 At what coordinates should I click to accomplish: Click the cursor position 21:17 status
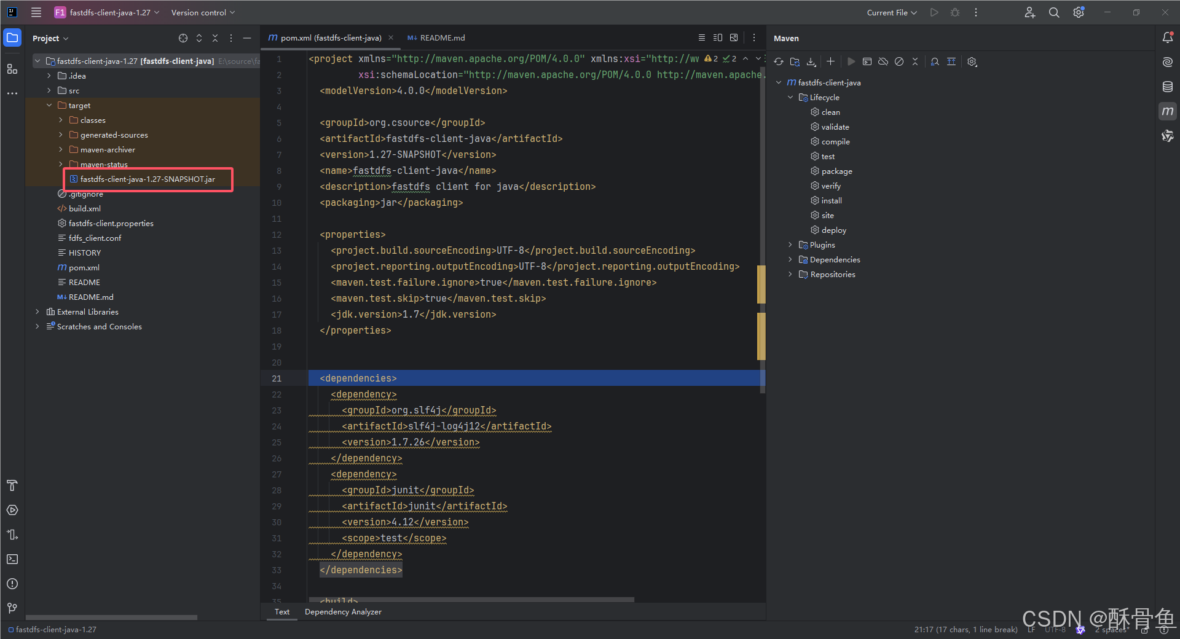click(x=966, y=630)
